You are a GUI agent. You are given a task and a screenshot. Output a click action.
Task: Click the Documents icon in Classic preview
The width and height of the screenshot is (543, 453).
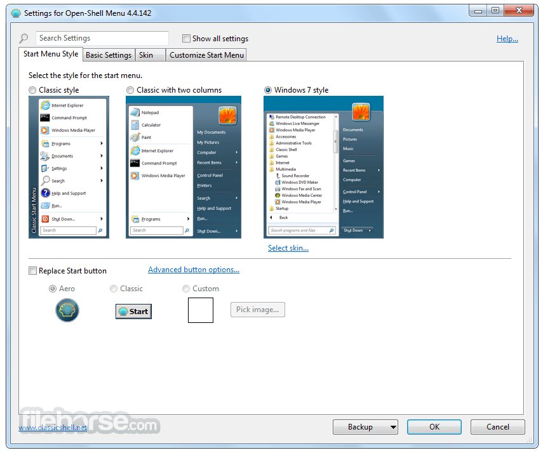coord(45,156)
